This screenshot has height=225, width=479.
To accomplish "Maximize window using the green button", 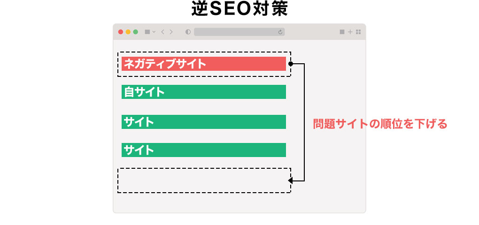I will (x=135, y=32).
